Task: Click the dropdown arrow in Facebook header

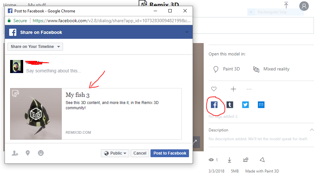Action: coord(187,32)
